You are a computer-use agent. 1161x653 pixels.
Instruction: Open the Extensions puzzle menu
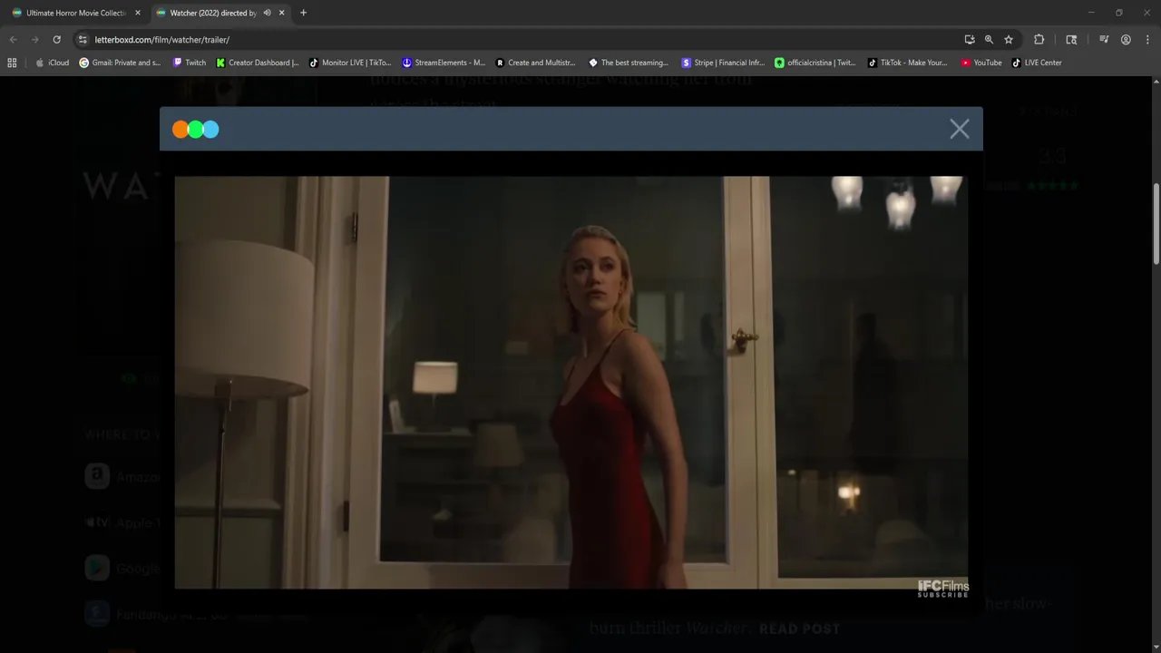click(x=1039, y=39)
